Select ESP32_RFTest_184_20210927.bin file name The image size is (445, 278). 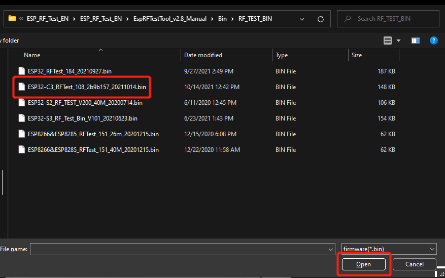[x=70, y=71]
